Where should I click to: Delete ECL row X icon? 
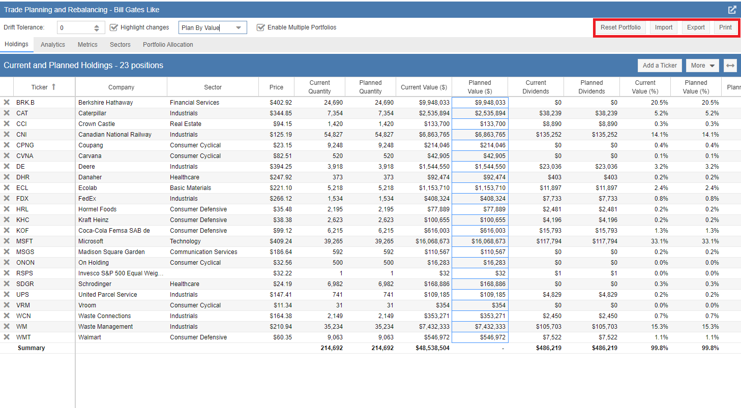(7, 187)
